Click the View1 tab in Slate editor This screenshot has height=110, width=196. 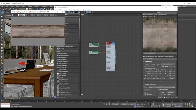point(83,14)
